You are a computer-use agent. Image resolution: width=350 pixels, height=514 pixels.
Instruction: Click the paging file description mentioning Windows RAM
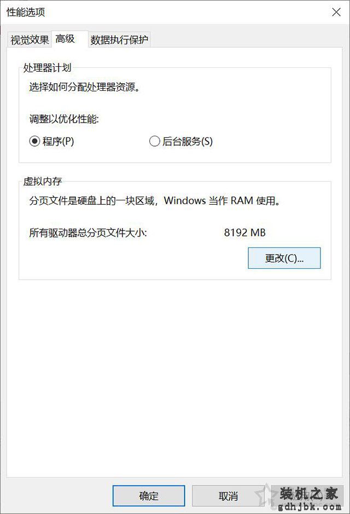point(155,200)
